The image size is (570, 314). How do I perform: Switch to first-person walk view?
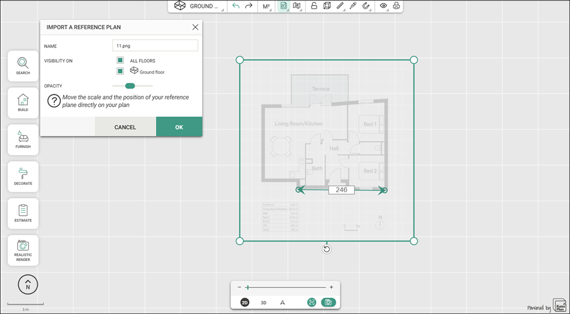pos(283,302)
